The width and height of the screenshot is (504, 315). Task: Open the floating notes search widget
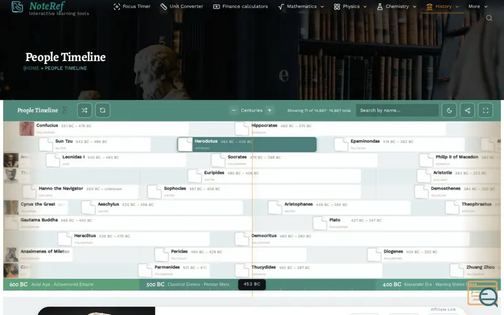tap(483, 294)
